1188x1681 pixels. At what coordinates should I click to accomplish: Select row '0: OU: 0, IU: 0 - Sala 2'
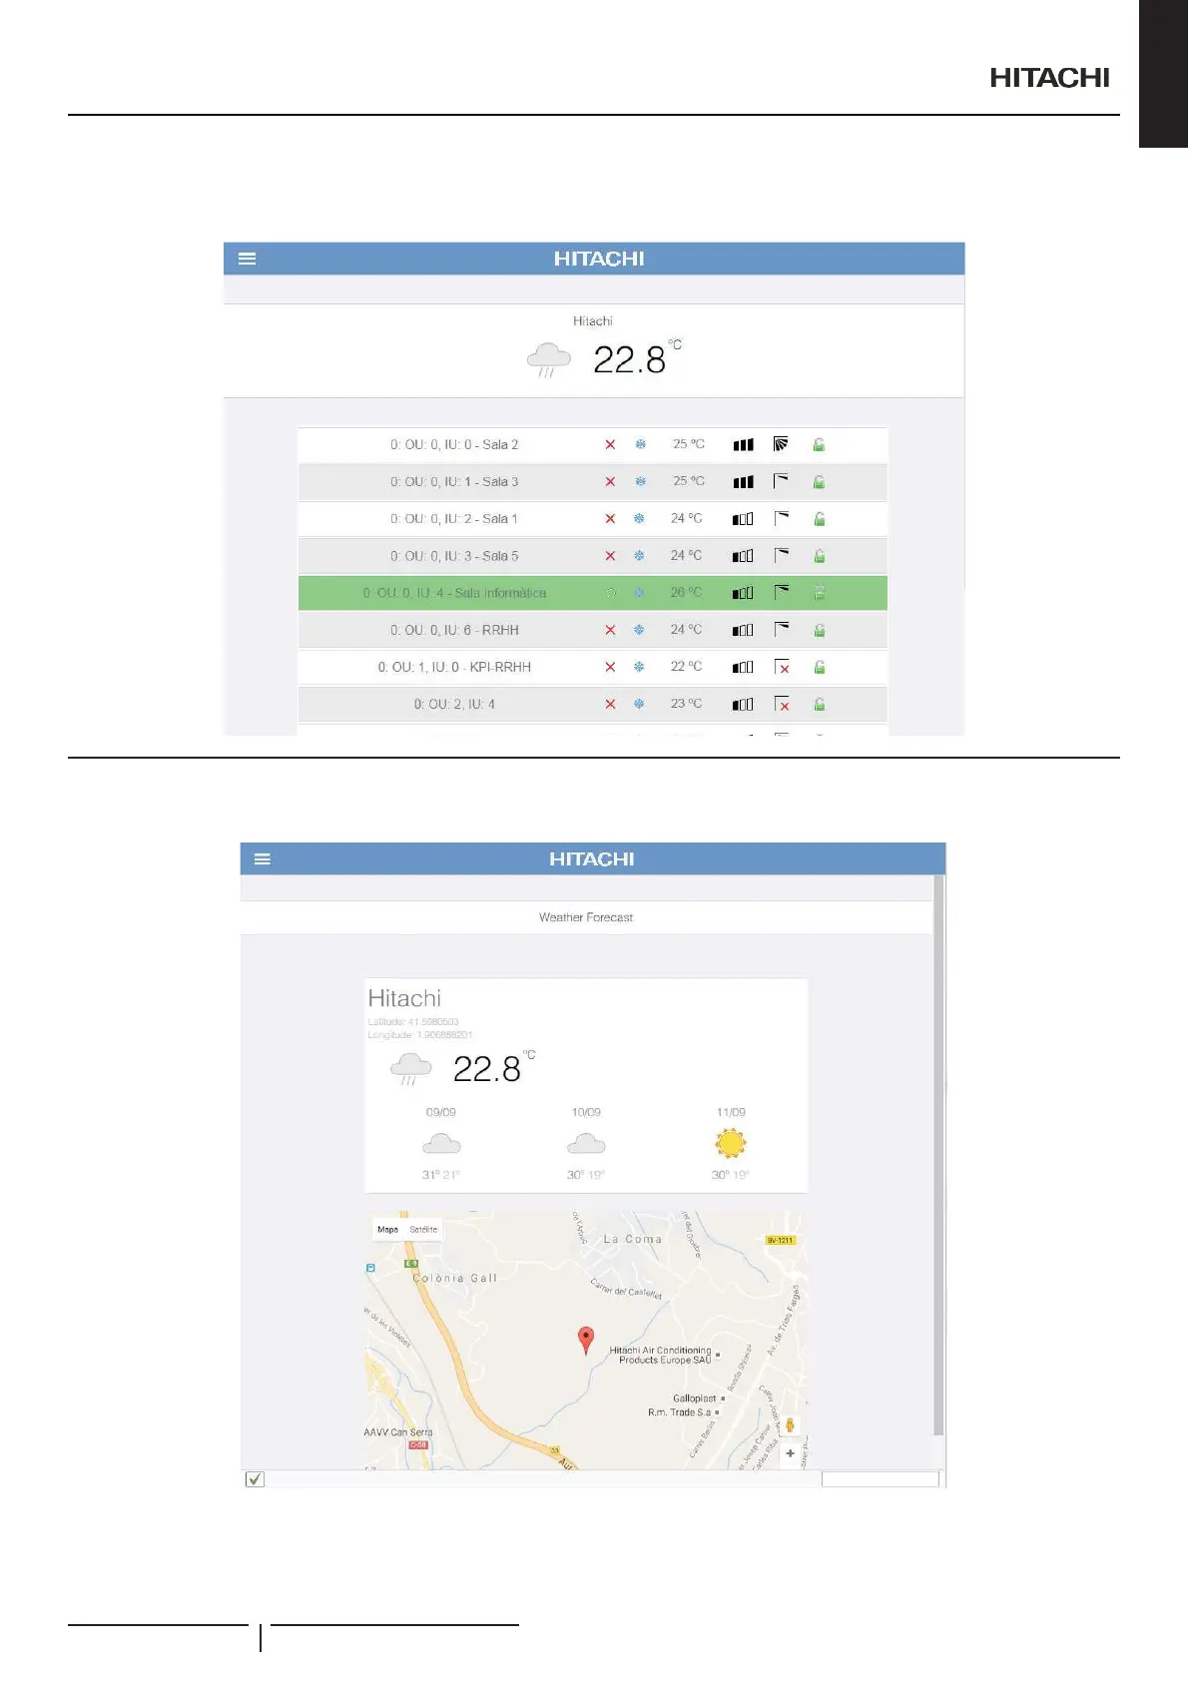coord(593,445)
